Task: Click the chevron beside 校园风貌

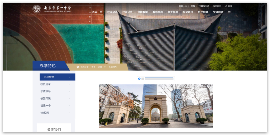Action: click(x=69, y=99)
